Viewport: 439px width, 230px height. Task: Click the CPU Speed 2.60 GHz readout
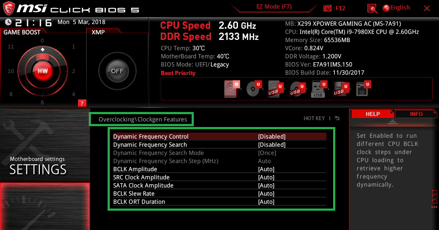pos(208,25)
